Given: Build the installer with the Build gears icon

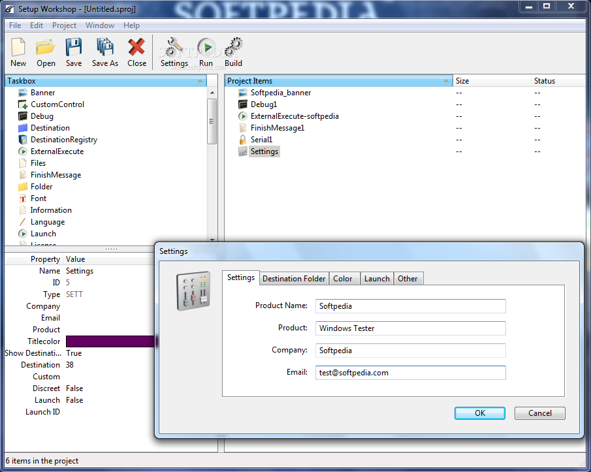Looking at the screenshot, I should [x=233, y=48].
